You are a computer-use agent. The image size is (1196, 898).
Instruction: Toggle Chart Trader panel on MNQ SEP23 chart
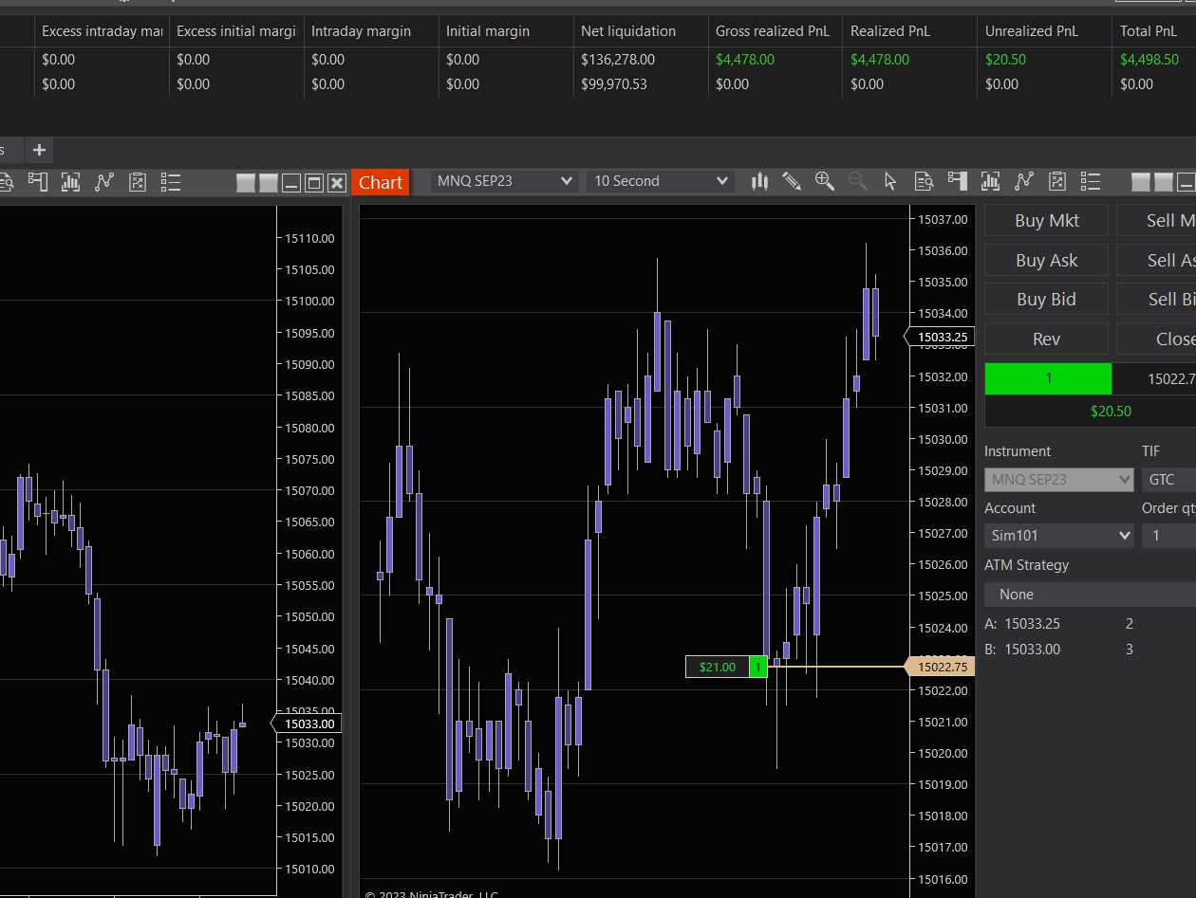[x=957, y=181]
